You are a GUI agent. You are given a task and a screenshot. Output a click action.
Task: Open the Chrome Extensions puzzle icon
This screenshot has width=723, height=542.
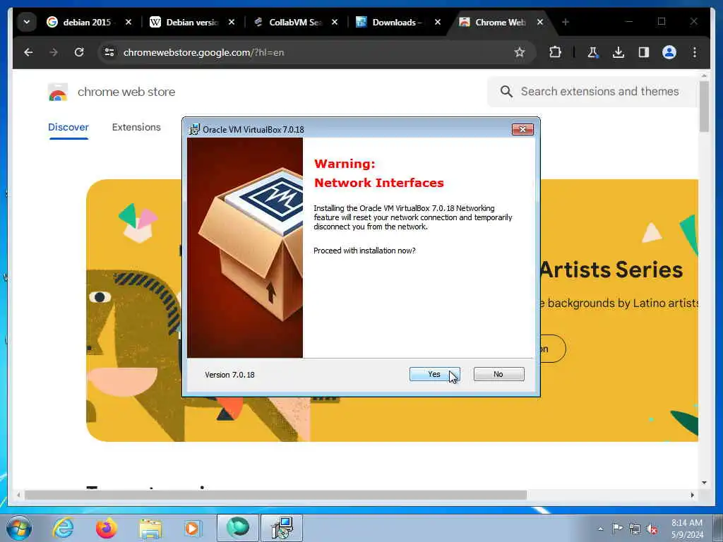pos(555,52)
